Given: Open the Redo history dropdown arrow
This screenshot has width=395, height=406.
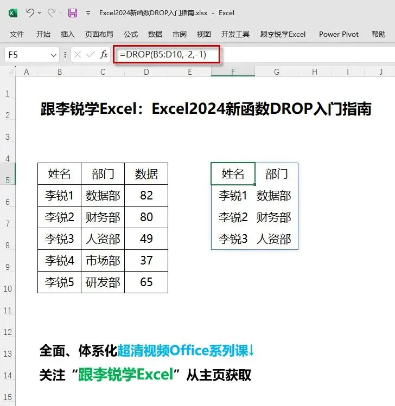Looking at the screenshot, I should [x=60, y=12].
